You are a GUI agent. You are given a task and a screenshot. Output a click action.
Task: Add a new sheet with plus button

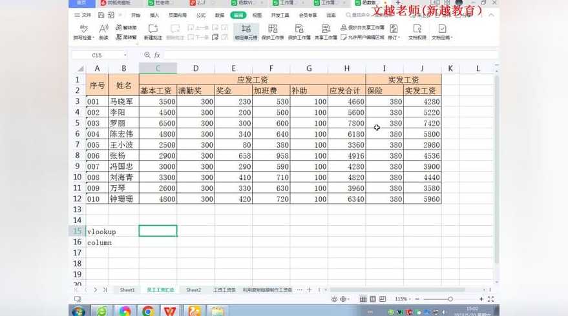[x=309, y=290]
